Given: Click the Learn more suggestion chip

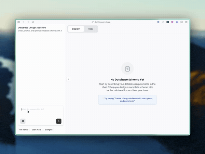Looking at the screenshot, I should [37, 130].
